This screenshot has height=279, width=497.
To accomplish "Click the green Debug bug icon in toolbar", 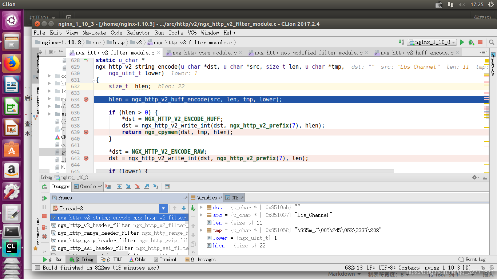I will pos(471,42).
